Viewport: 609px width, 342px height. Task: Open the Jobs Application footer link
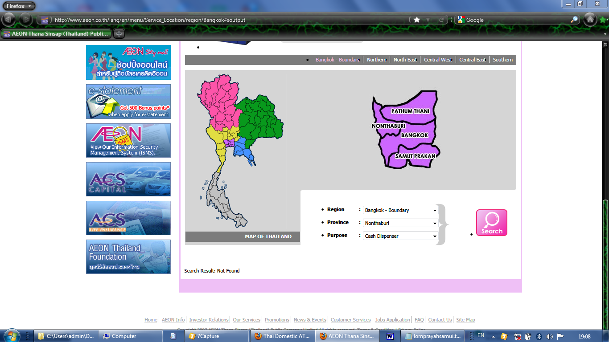pyautogui.click(x=392, y=320)
